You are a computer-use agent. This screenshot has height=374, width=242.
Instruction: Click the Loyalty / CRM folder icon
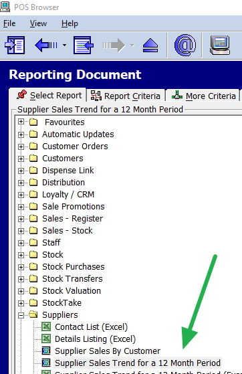(33, 194)
